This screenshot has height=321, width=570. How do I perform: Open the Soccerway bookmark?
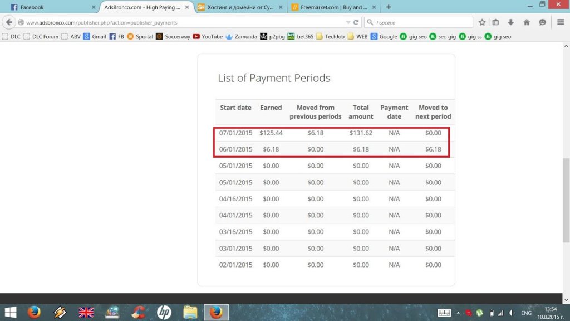pyautogui.click(x=173, y=36)
